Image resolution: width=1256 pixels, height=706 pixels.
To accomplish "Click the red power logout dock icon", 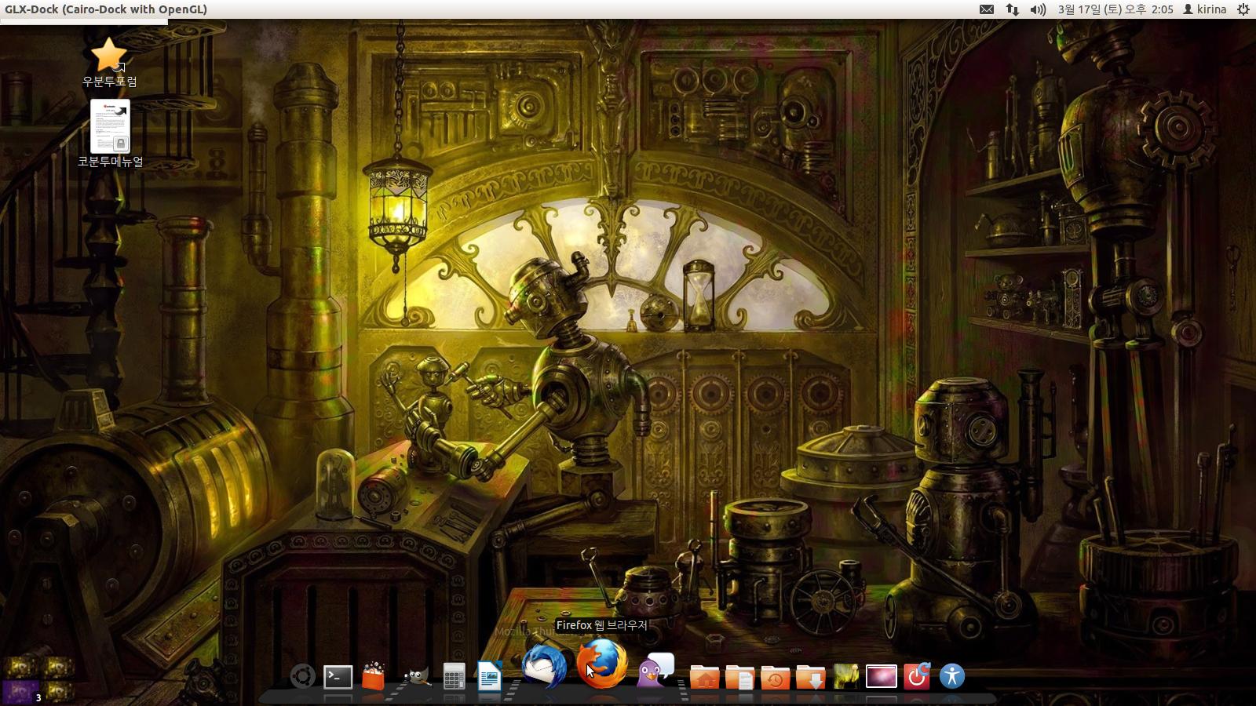I will tap(917, 676).
